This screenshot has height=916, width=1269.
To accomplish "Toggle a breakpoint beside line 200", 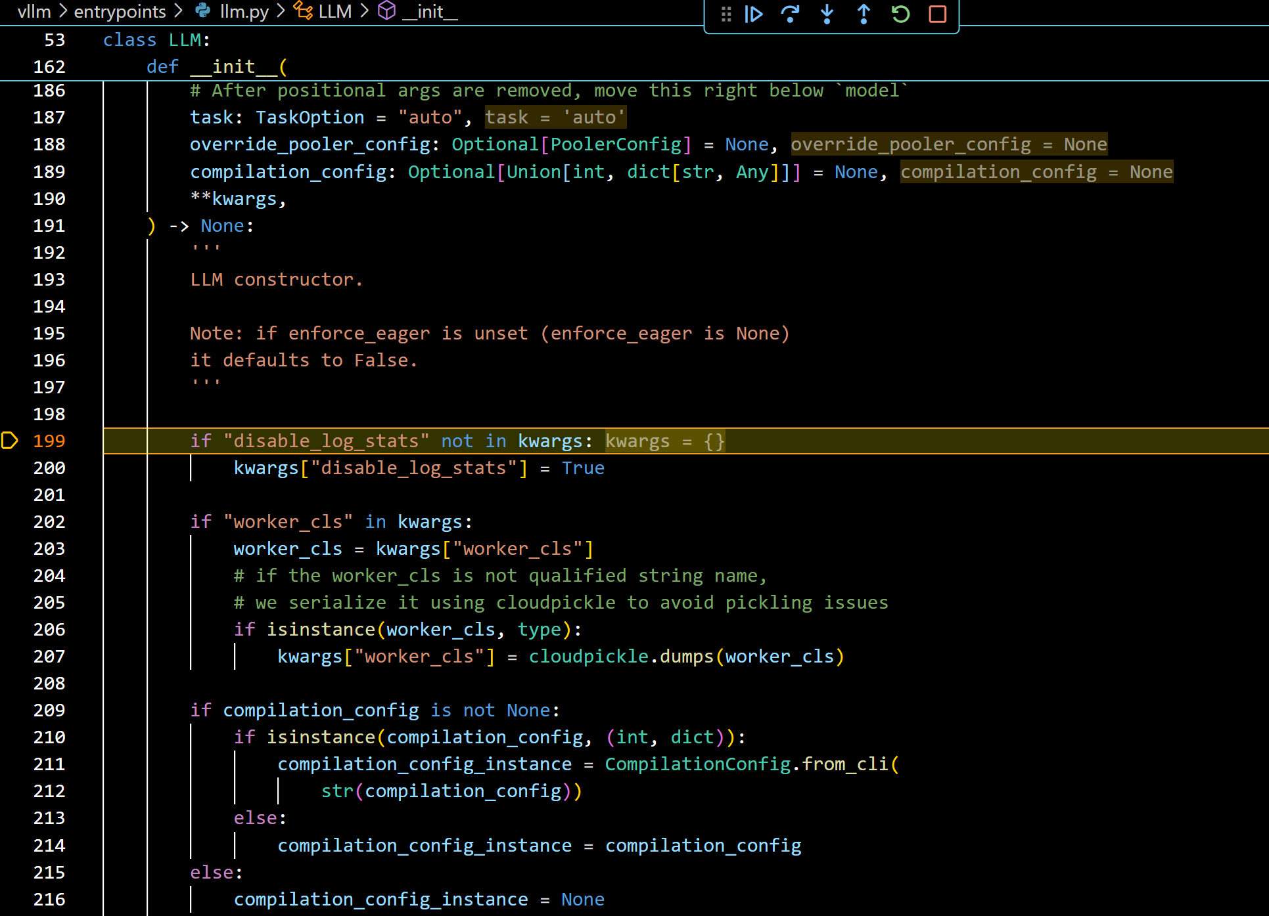I will tap(9, 468).
